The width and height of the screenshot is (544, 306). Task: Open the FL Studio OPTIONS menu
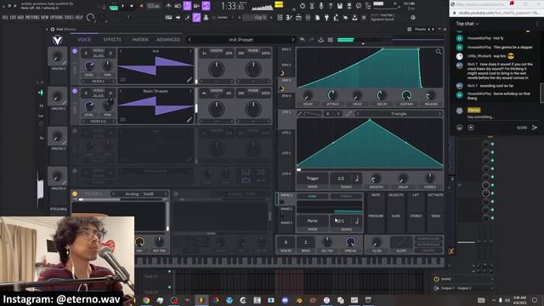pyautogui.click(x=57, y=17)
